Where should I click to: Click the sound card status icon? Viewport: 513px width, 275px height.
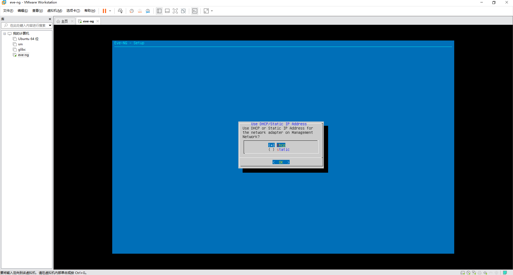[x=485, y=273]
